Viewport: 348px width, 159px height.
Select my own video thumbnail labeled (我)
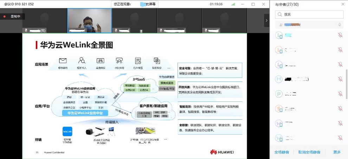tap(45, 21)
